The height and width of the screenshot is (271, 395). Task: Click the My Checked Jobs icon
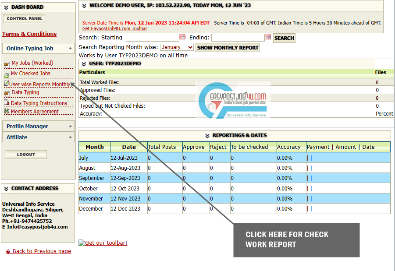7,75
